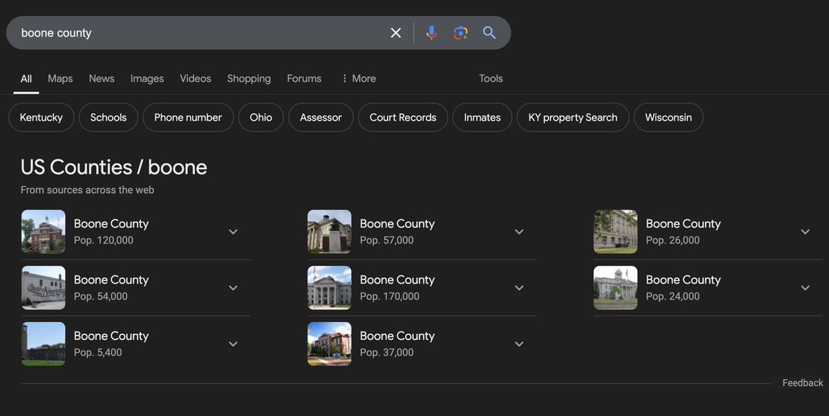Choose the KY property Search chip
Screen dimensions: 829x416
573,117
